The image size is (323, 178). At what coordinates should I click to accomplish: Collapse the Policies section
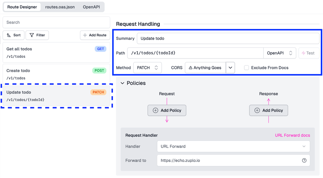pyautogui.click(x=123, y=83)
